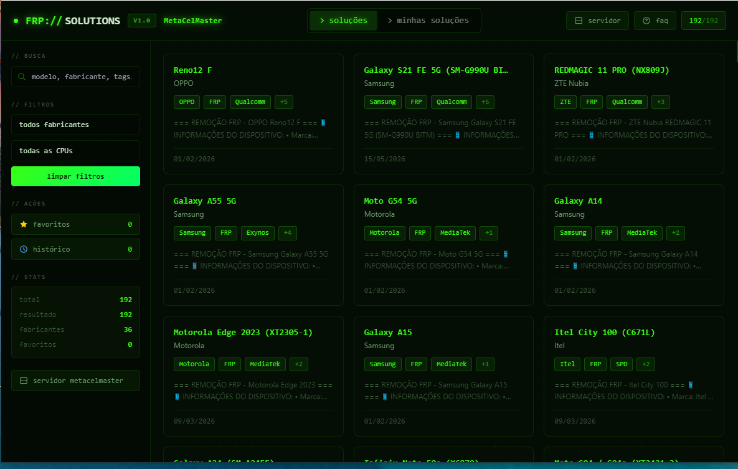Image resolution: width=738 pixels, height=469 pixels.
Task: Click the faq question mark icon
Action: coord(646,21)
